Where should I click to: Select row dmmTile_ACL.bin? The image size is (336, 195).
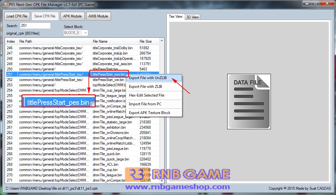[82, 164]
